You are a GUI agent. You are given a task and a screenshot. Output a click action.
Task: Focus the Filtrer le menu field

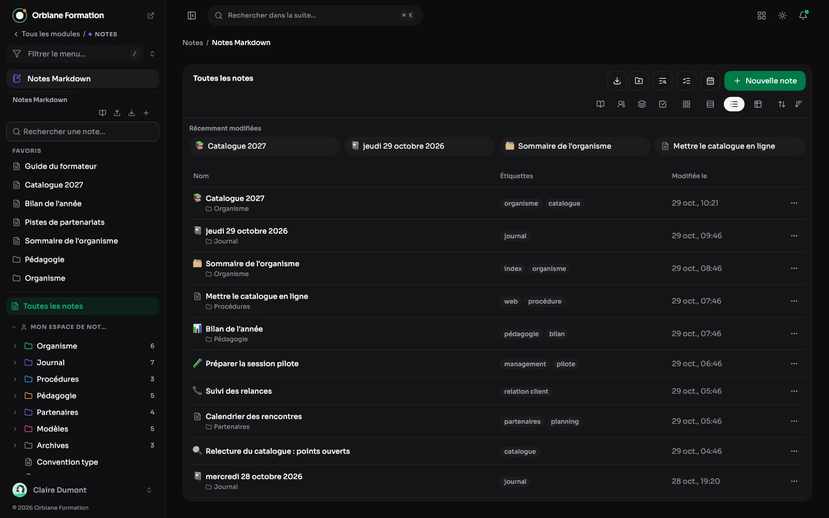pyautogui.click(x=75, y=54)
